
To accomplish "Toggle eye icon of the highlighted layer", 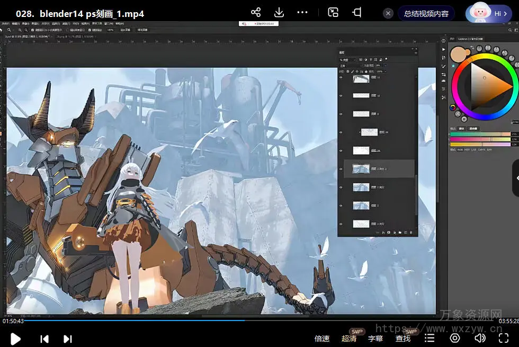I will [x=341, y=169].
